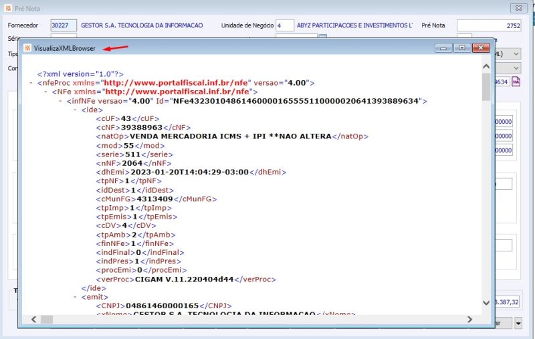This screenshot has width=535, height=339.
Task: Open the bottom-right split button arrow
Action: tap(518, 323)
